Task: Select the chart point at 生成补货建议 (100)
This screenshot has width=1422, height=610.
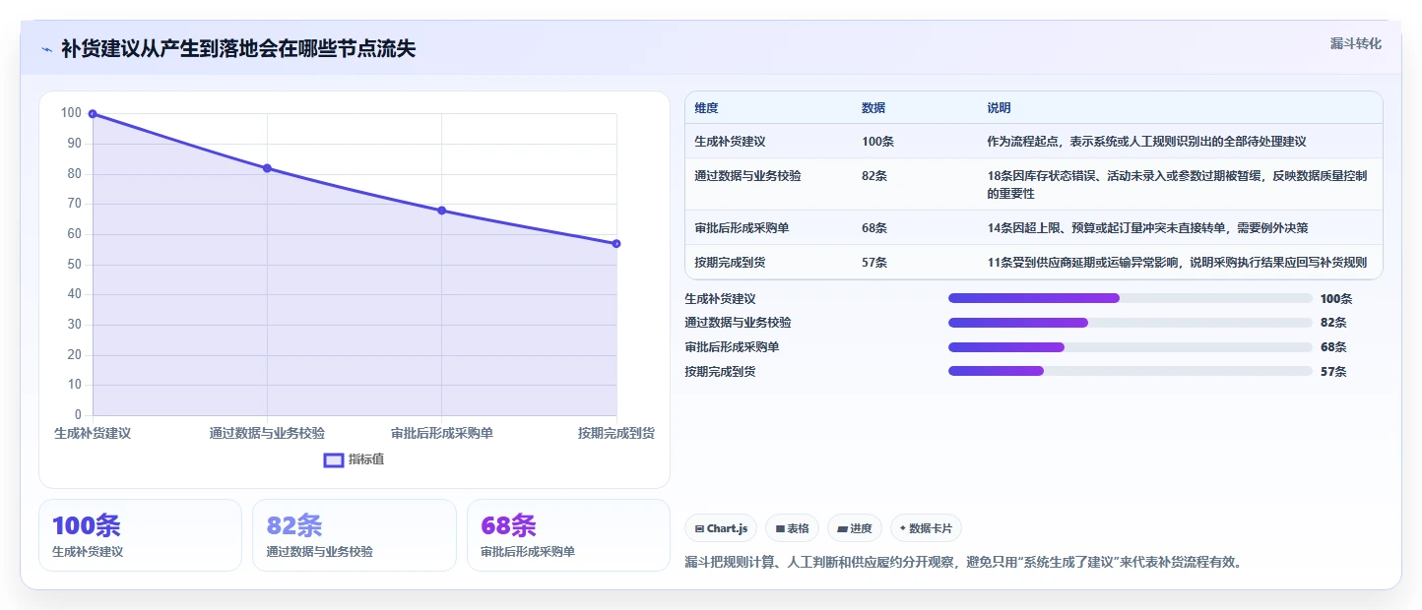Action: (93, 114)
